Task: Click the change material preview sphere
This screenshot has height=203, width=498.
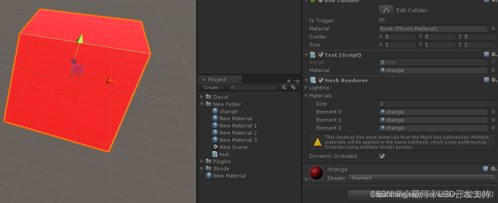Action: click(317, 173)
